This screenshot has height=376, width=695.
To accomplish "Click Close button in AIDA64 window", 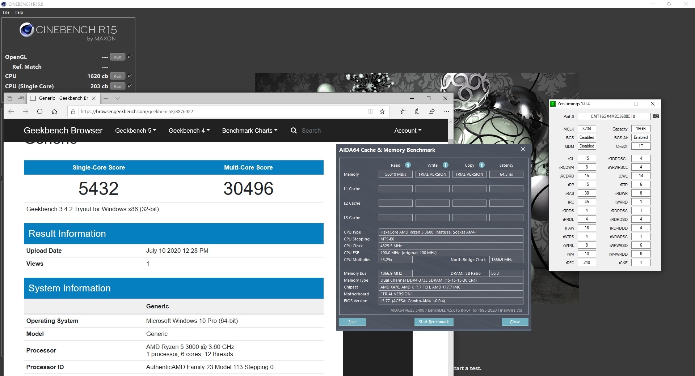I will (515, 322).
